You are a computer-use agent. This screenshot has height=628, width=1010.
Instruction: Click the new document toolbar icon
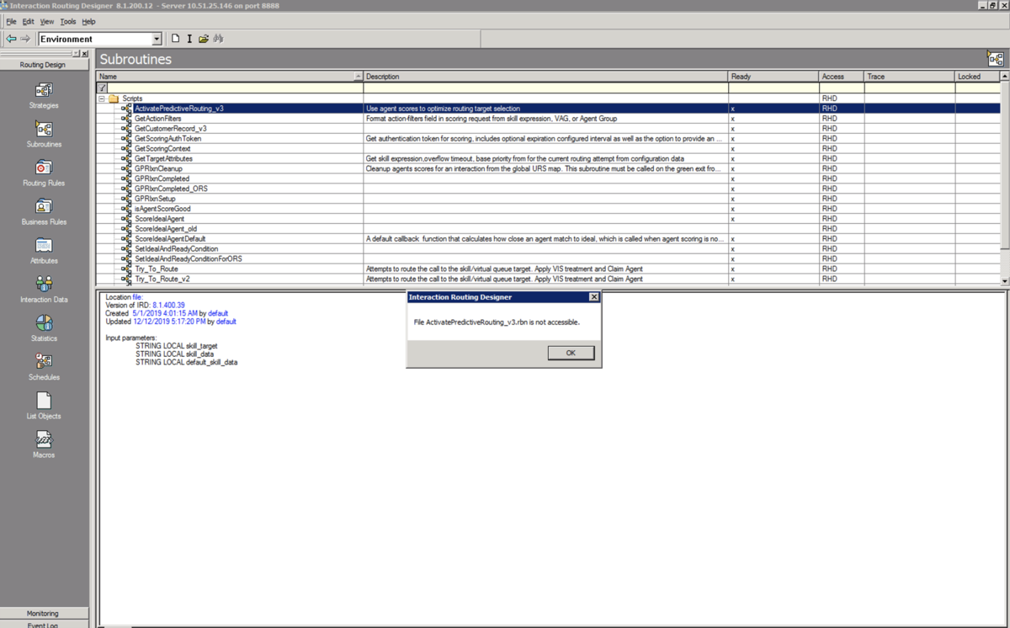175,39
